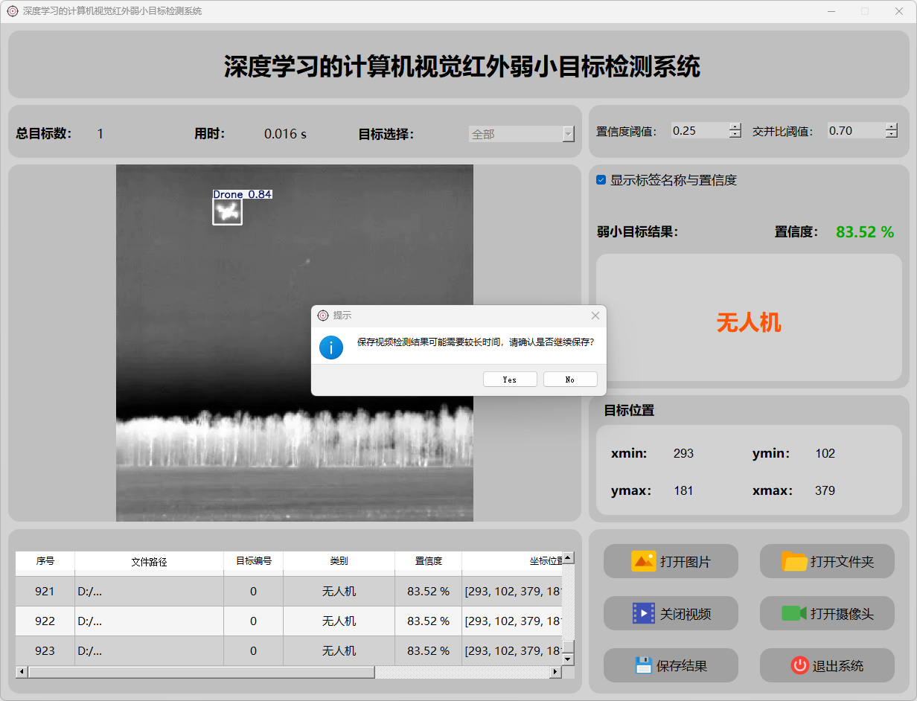Click the picture icon for opening an image
917x701 pixels.
pyautogui.click(x=643, y=561)
